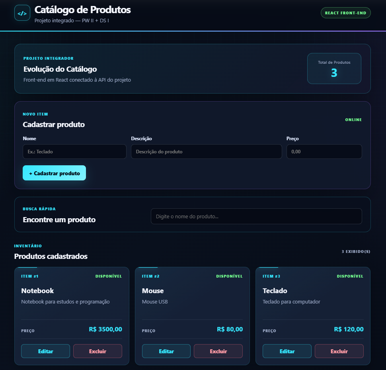Click Projeto integrado — PW II + DS I subtitle

click(x=72, y=20)
